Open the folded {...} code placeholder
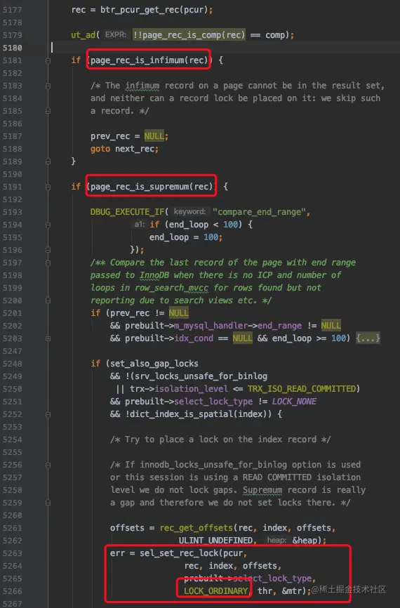This screenshot has width=400, height=608. [x=368, y=338]
